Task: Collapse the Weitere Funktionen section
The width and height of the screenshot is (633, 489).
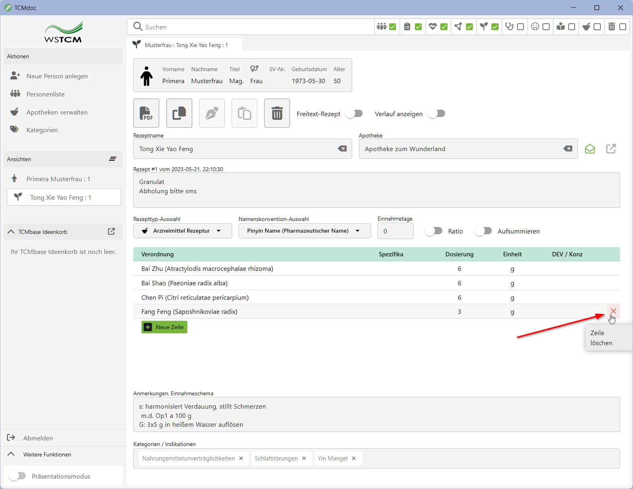Action: [11, 454]
